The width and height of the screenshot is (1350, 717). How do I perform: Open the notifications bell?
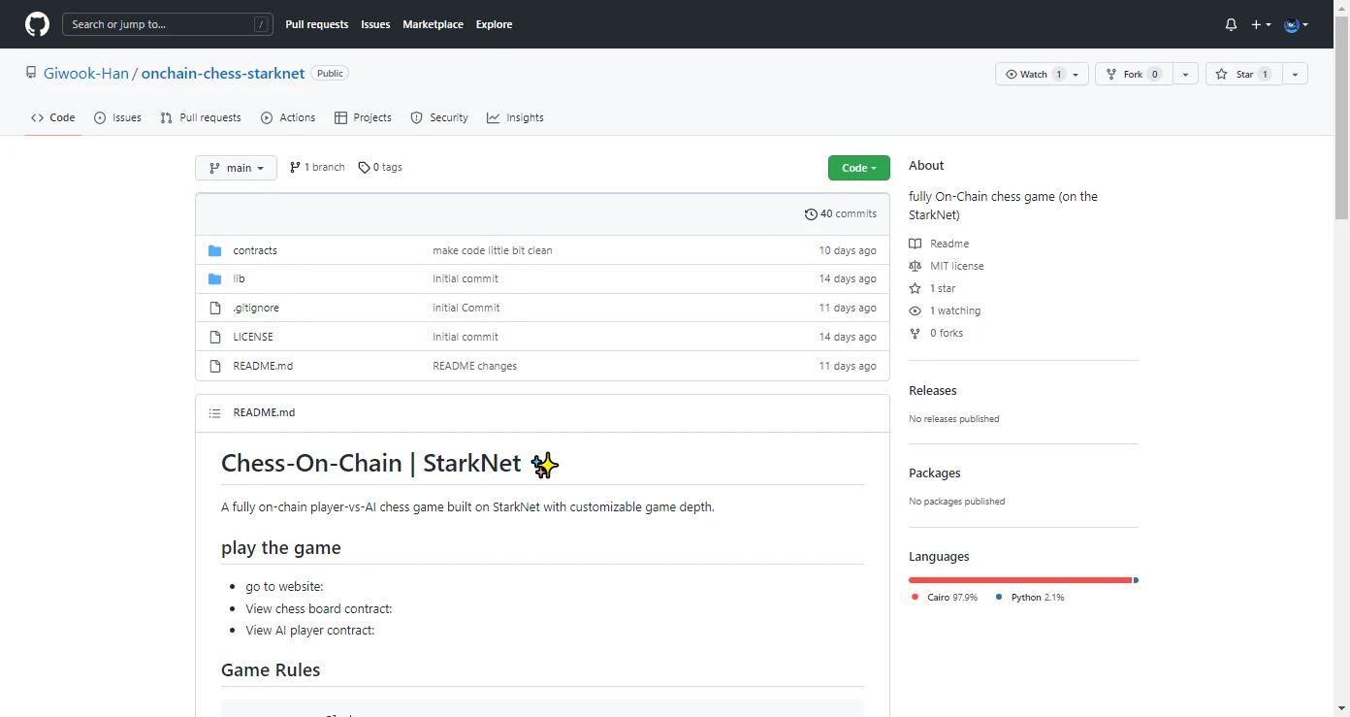pyautogui.click(x=1231, y=25)
